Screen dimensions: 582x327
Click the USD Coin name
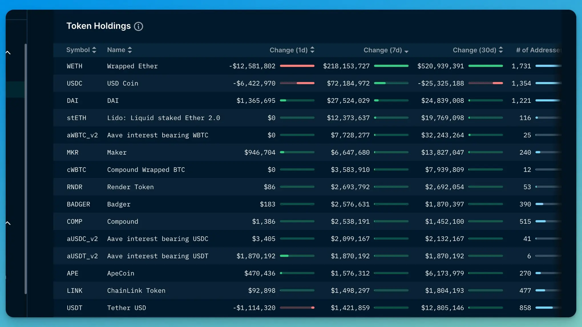[x=123, y=83]
